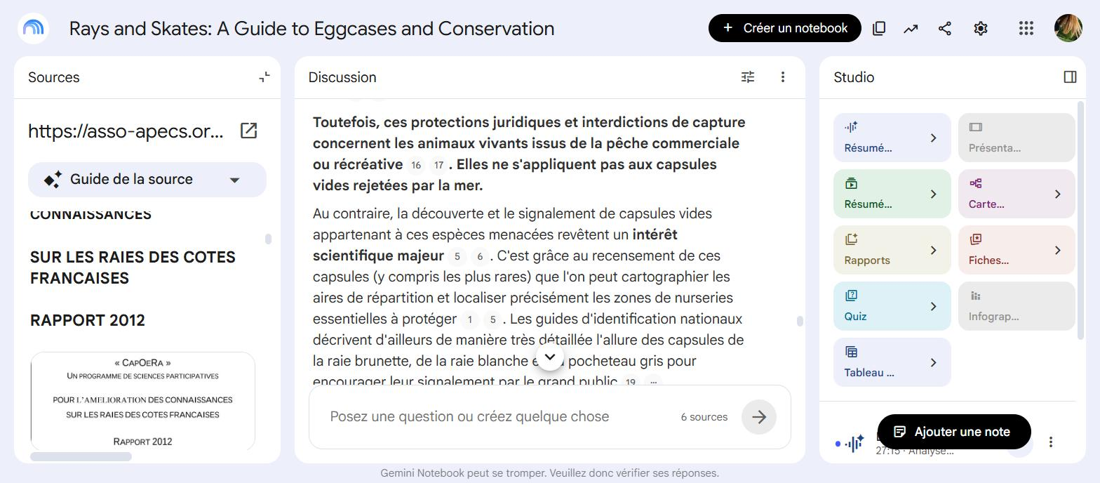
Task: Expand the Quiz option chevron
Action: [933, 307]
